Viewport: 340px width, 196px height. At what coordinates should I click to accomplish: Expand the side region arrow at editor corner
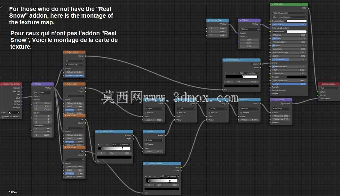coord(1,7)
